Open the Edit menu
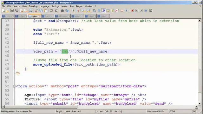This screenshot has width=203, height=114. pos(9,6)
